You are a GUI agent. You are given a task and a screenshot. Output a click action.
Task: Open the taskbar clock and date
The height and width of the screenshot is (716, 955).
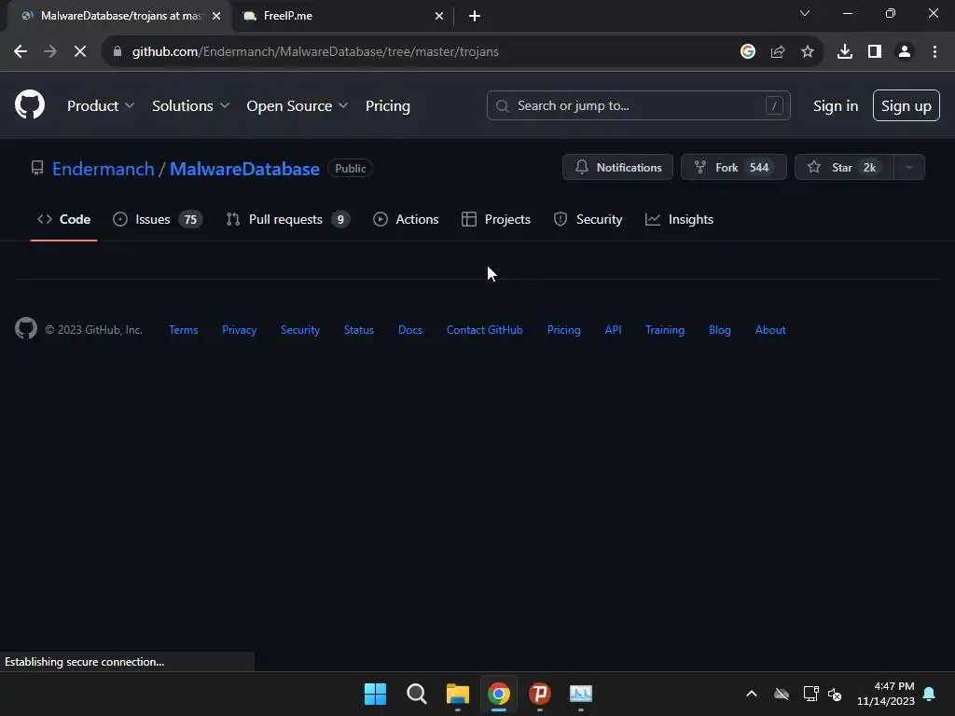pyautogui.click(x=886, y=694)
